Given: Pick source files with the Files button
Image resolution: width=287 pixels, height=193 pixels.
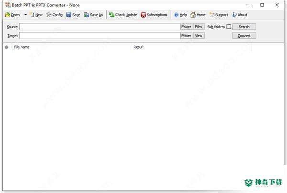Looking at the screenshot, I should click(199, 27).
